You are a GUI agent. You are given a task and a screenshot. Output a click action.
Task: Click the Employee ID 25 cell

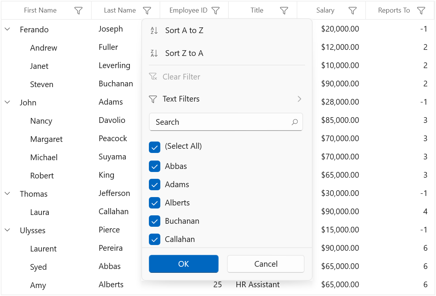click(218, 285)
